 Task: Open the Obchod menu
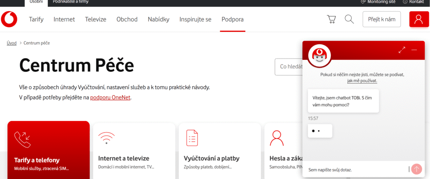point(127,19)
